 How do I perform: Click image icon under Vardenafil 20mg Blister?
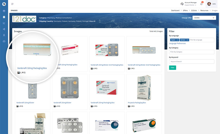[54, 106]
